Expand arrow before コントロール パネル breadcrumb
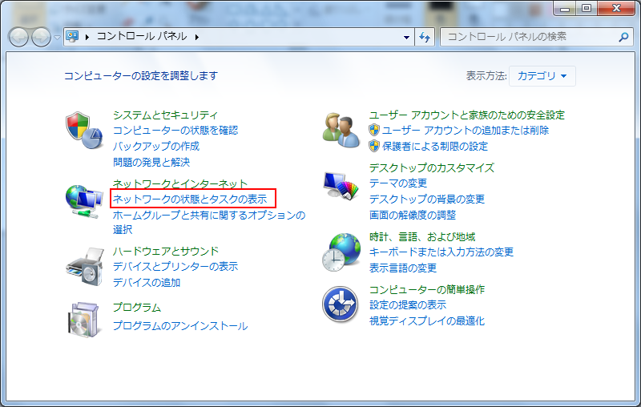 tap(87, 37)
